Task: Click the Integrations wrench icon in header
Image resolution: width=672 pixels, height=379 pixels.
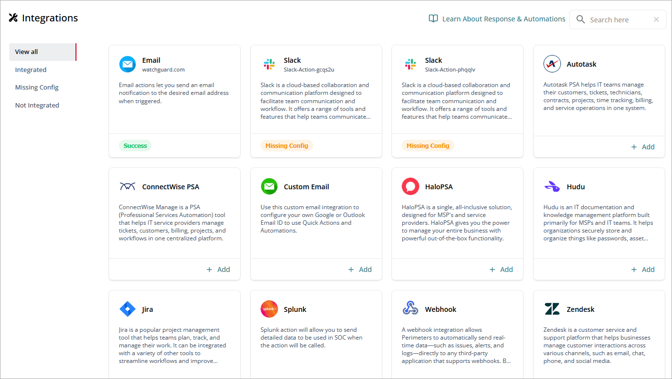Action: click(13, 18)
